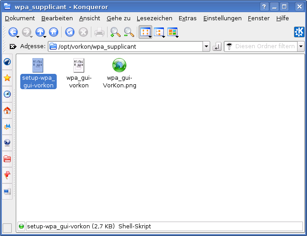The width and height of the screenshot is (307, 236).
Task: Click the green status indicator light
Action: click(x=21, y=227)
